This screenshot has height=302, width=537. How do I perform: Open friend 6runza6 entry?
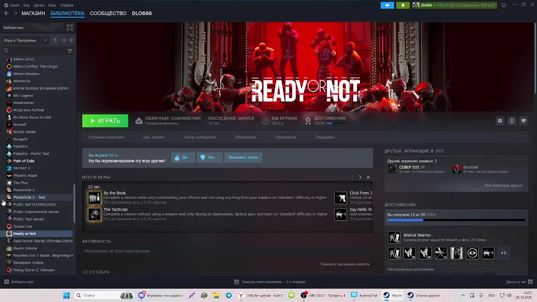pyautogui.click(x=481, y=169)
